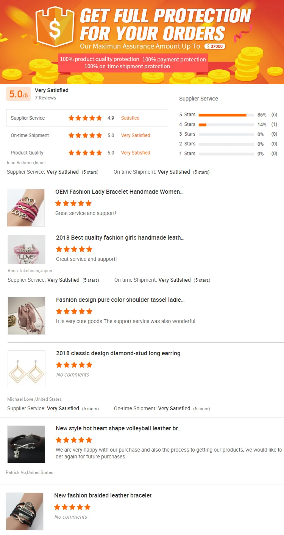Open New style hot heart volleyball link
Viewport: 284px width, 535px height.
119,428
